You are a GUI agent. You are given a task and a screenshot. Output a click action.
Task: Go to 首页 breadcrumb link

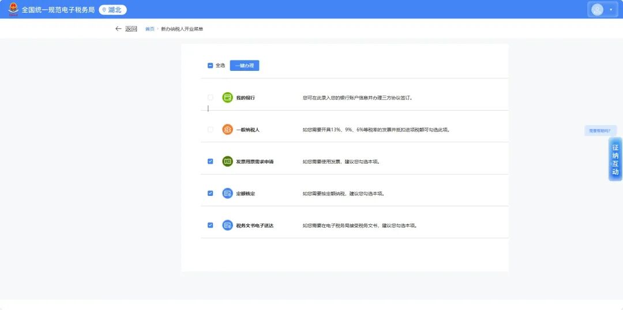tap(150, 29)
